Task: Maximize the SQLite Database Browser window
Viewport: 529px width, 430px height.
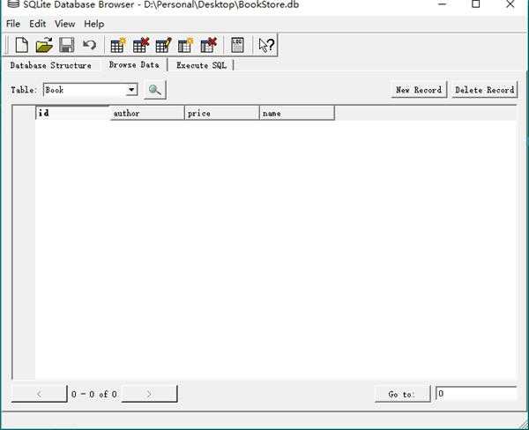Action: pyautogui.click(x=476, y=4)
